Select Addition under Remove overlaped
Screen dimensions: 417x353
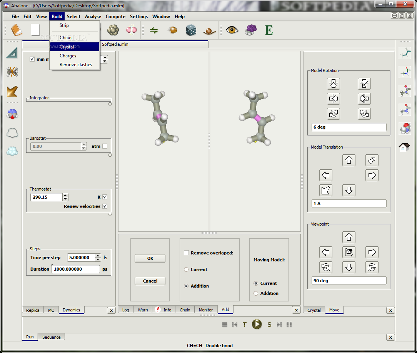[186, 286]
